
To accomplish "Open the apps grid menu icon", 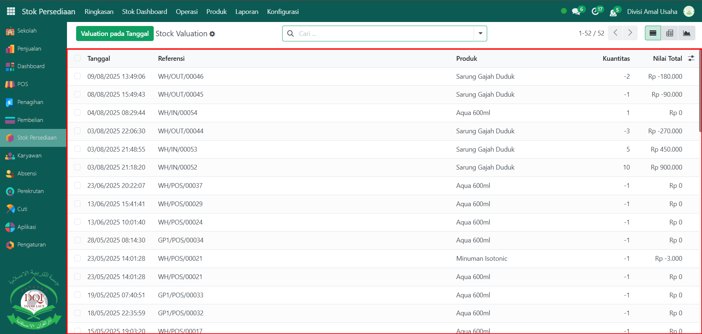I will click(x=11, y=11).
